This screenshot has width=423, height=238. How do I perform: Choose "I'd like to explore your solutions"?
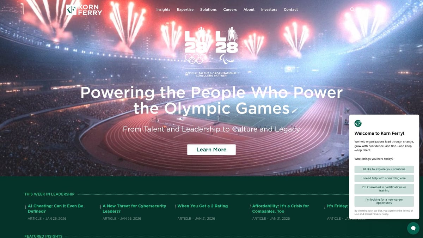tap(384, 169)
